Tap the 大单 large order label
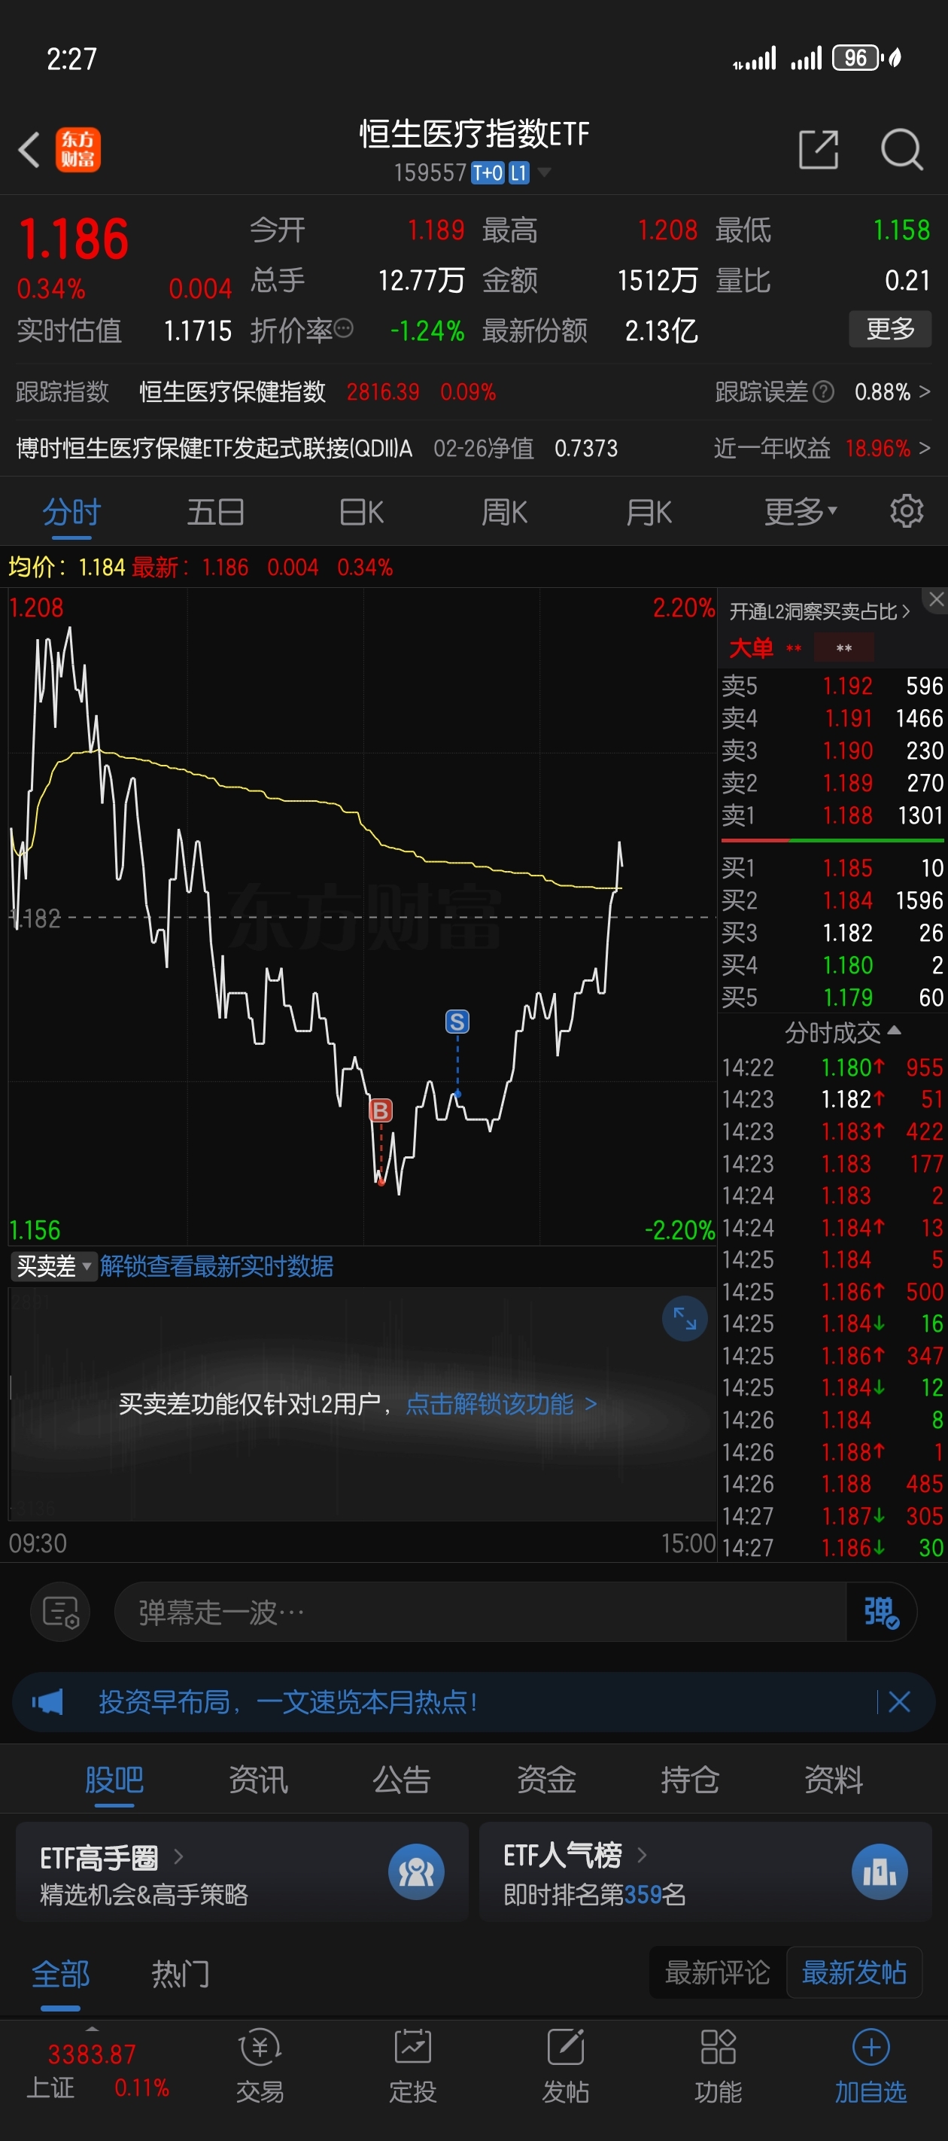Screen dimensions: 948x2141 (x=751, y=647)
